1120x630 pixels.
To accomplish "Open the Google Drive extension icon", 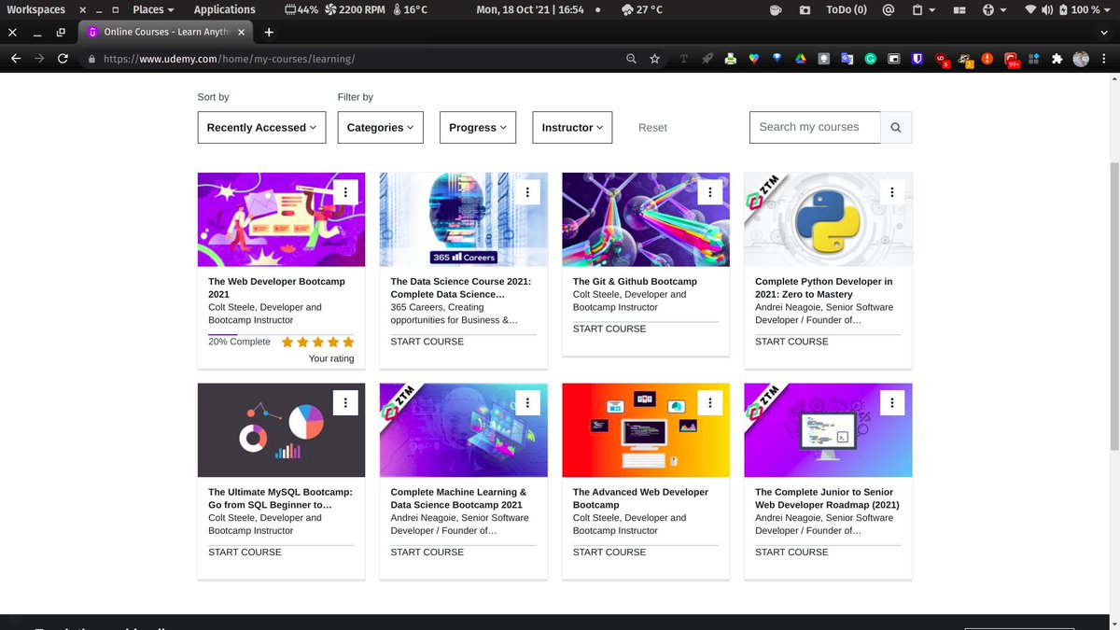I will (800, 59).
